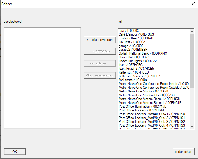Select 'aaa / L-00003' in the list
198x159 pixels.
[129, 31]
